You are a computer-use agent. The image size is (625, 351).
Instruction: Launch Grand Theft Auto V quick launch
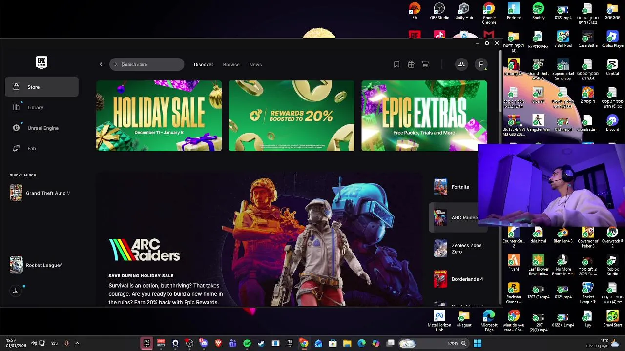pyautogui.click(x=42, y=193)
